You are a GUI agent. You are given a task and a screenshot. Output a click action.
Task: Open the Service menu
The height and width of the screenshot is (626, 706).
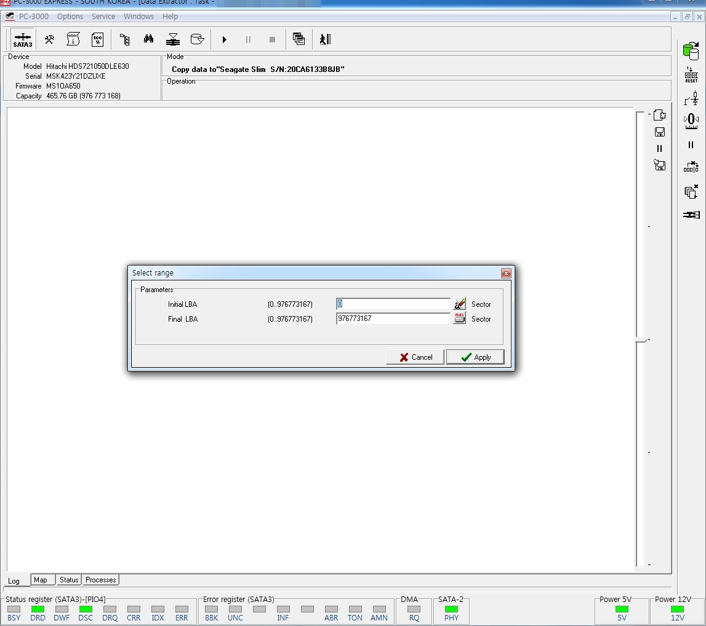pyautogui.click(x=103, y=16)
